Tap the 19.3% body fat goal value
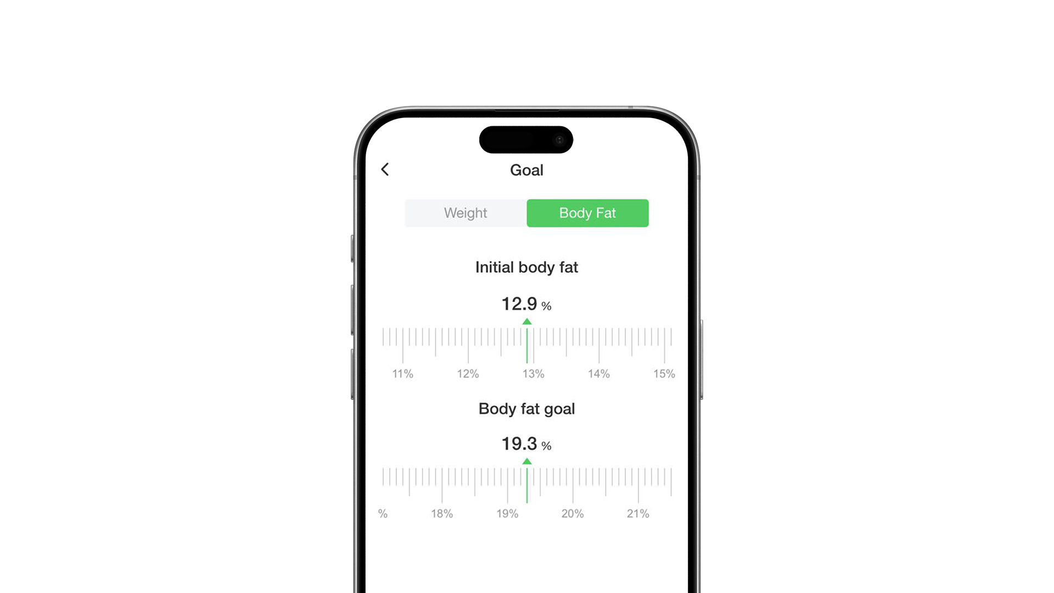Image resolution: width=1054 pixels, height=593 pixels. pyautogui.click(x=526, y=444)
